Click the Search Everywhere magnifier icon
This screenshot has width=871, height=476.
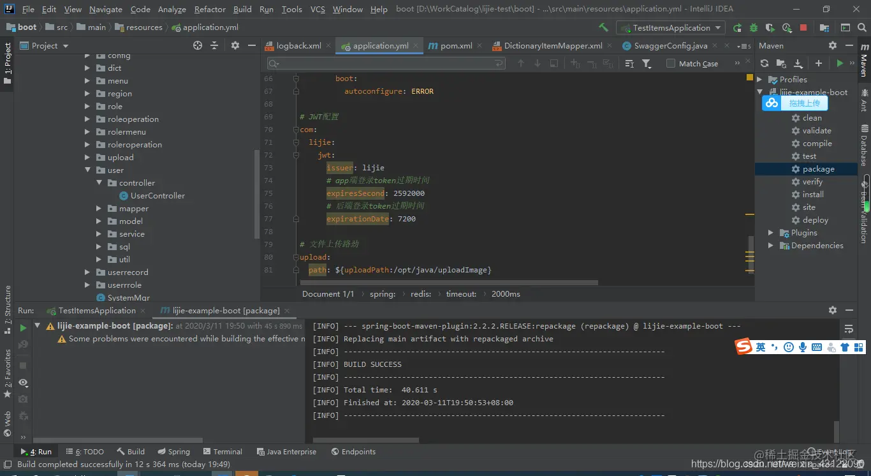pos(862,27)
